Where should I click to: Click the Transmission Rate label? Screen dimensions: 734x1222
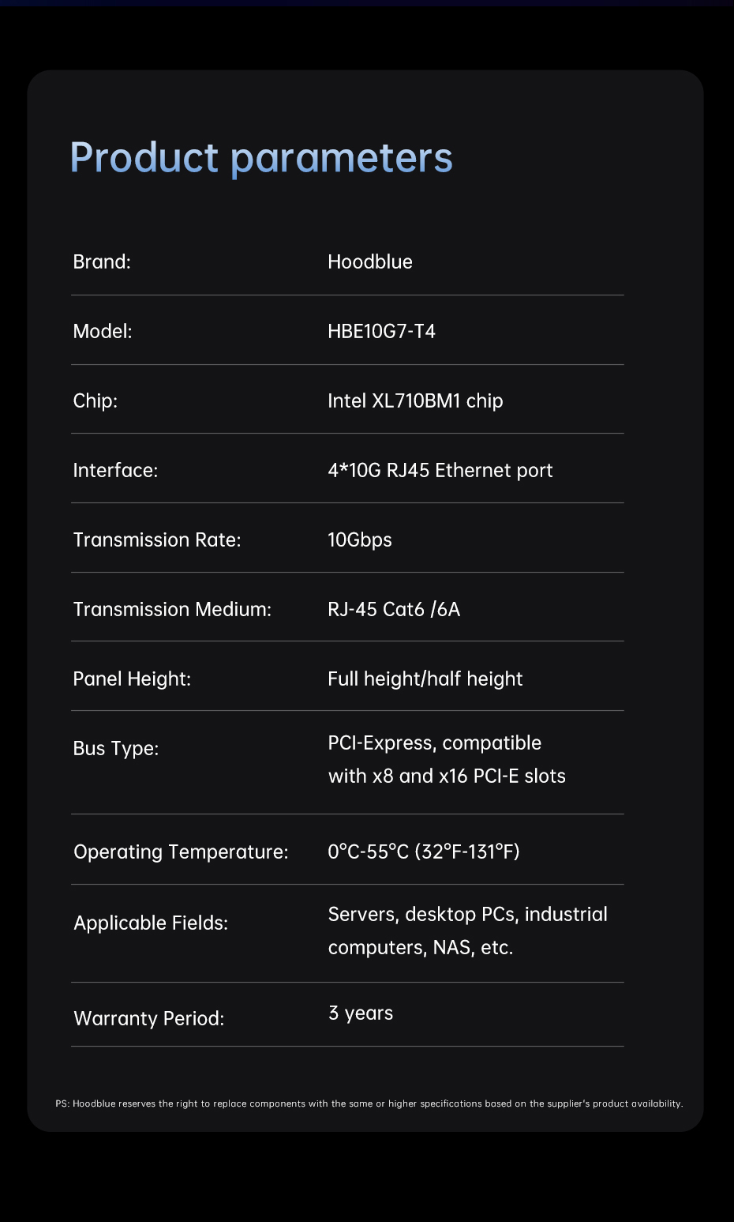click(157, 540)
